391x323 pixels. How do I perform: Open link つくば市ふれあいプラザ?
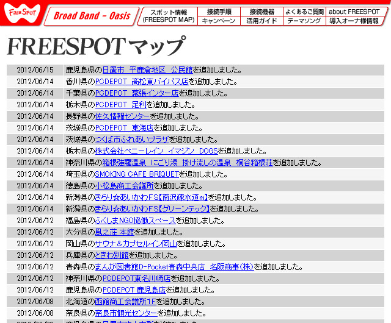132,140
